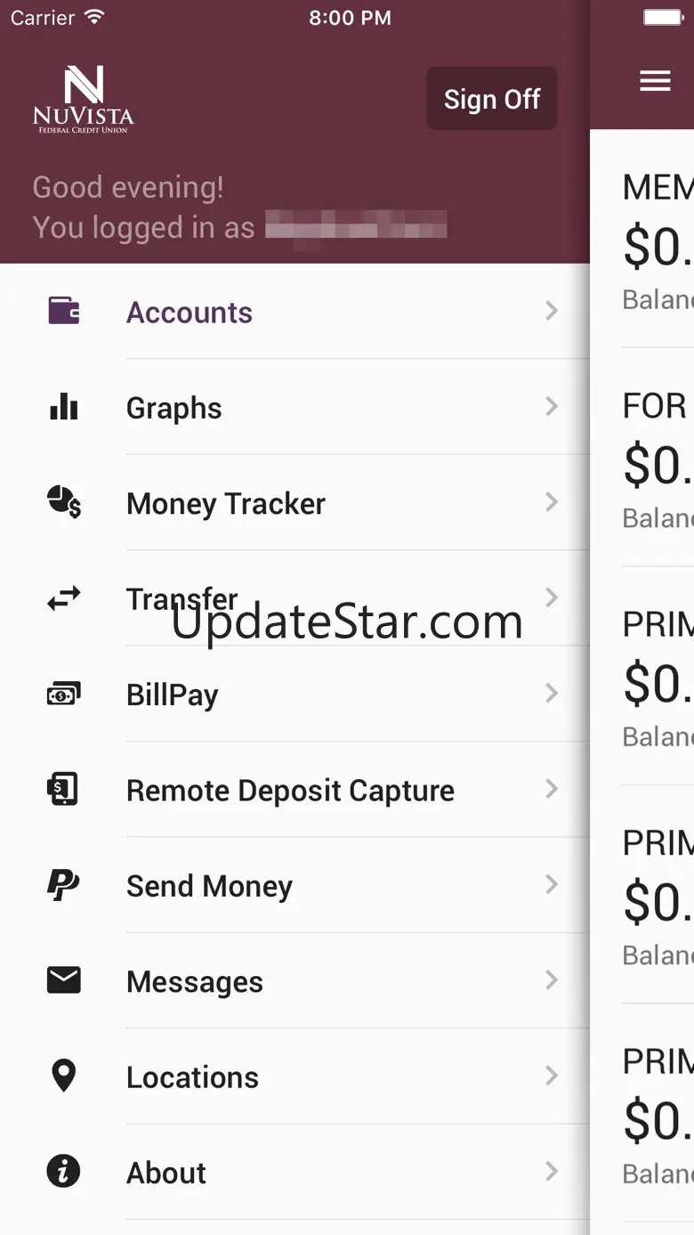The image size is (694, 1235).
Task: Open the Graphs menu item
Action: coord(174,408)
